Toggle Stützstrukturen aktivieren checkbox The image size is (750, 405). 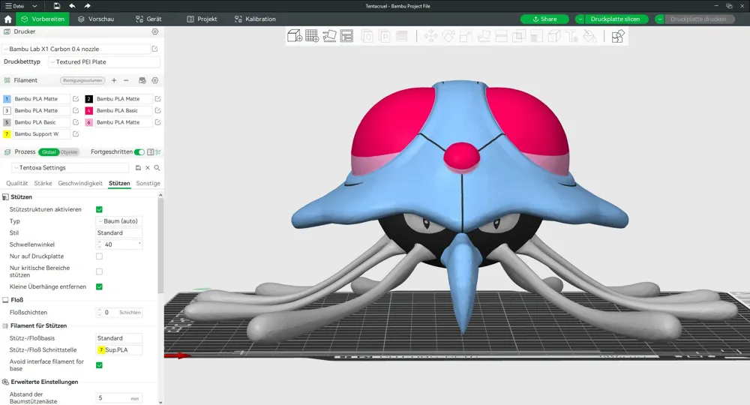(x=99, y=209)
